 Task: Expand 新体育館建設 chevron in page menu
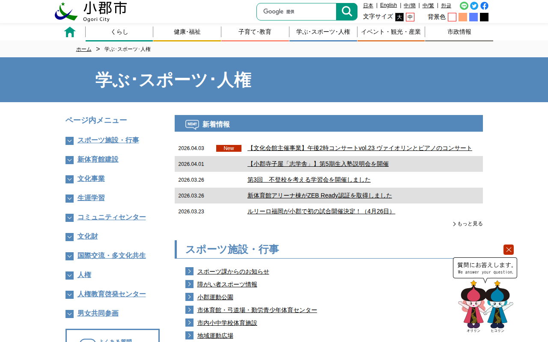(70, 160)
